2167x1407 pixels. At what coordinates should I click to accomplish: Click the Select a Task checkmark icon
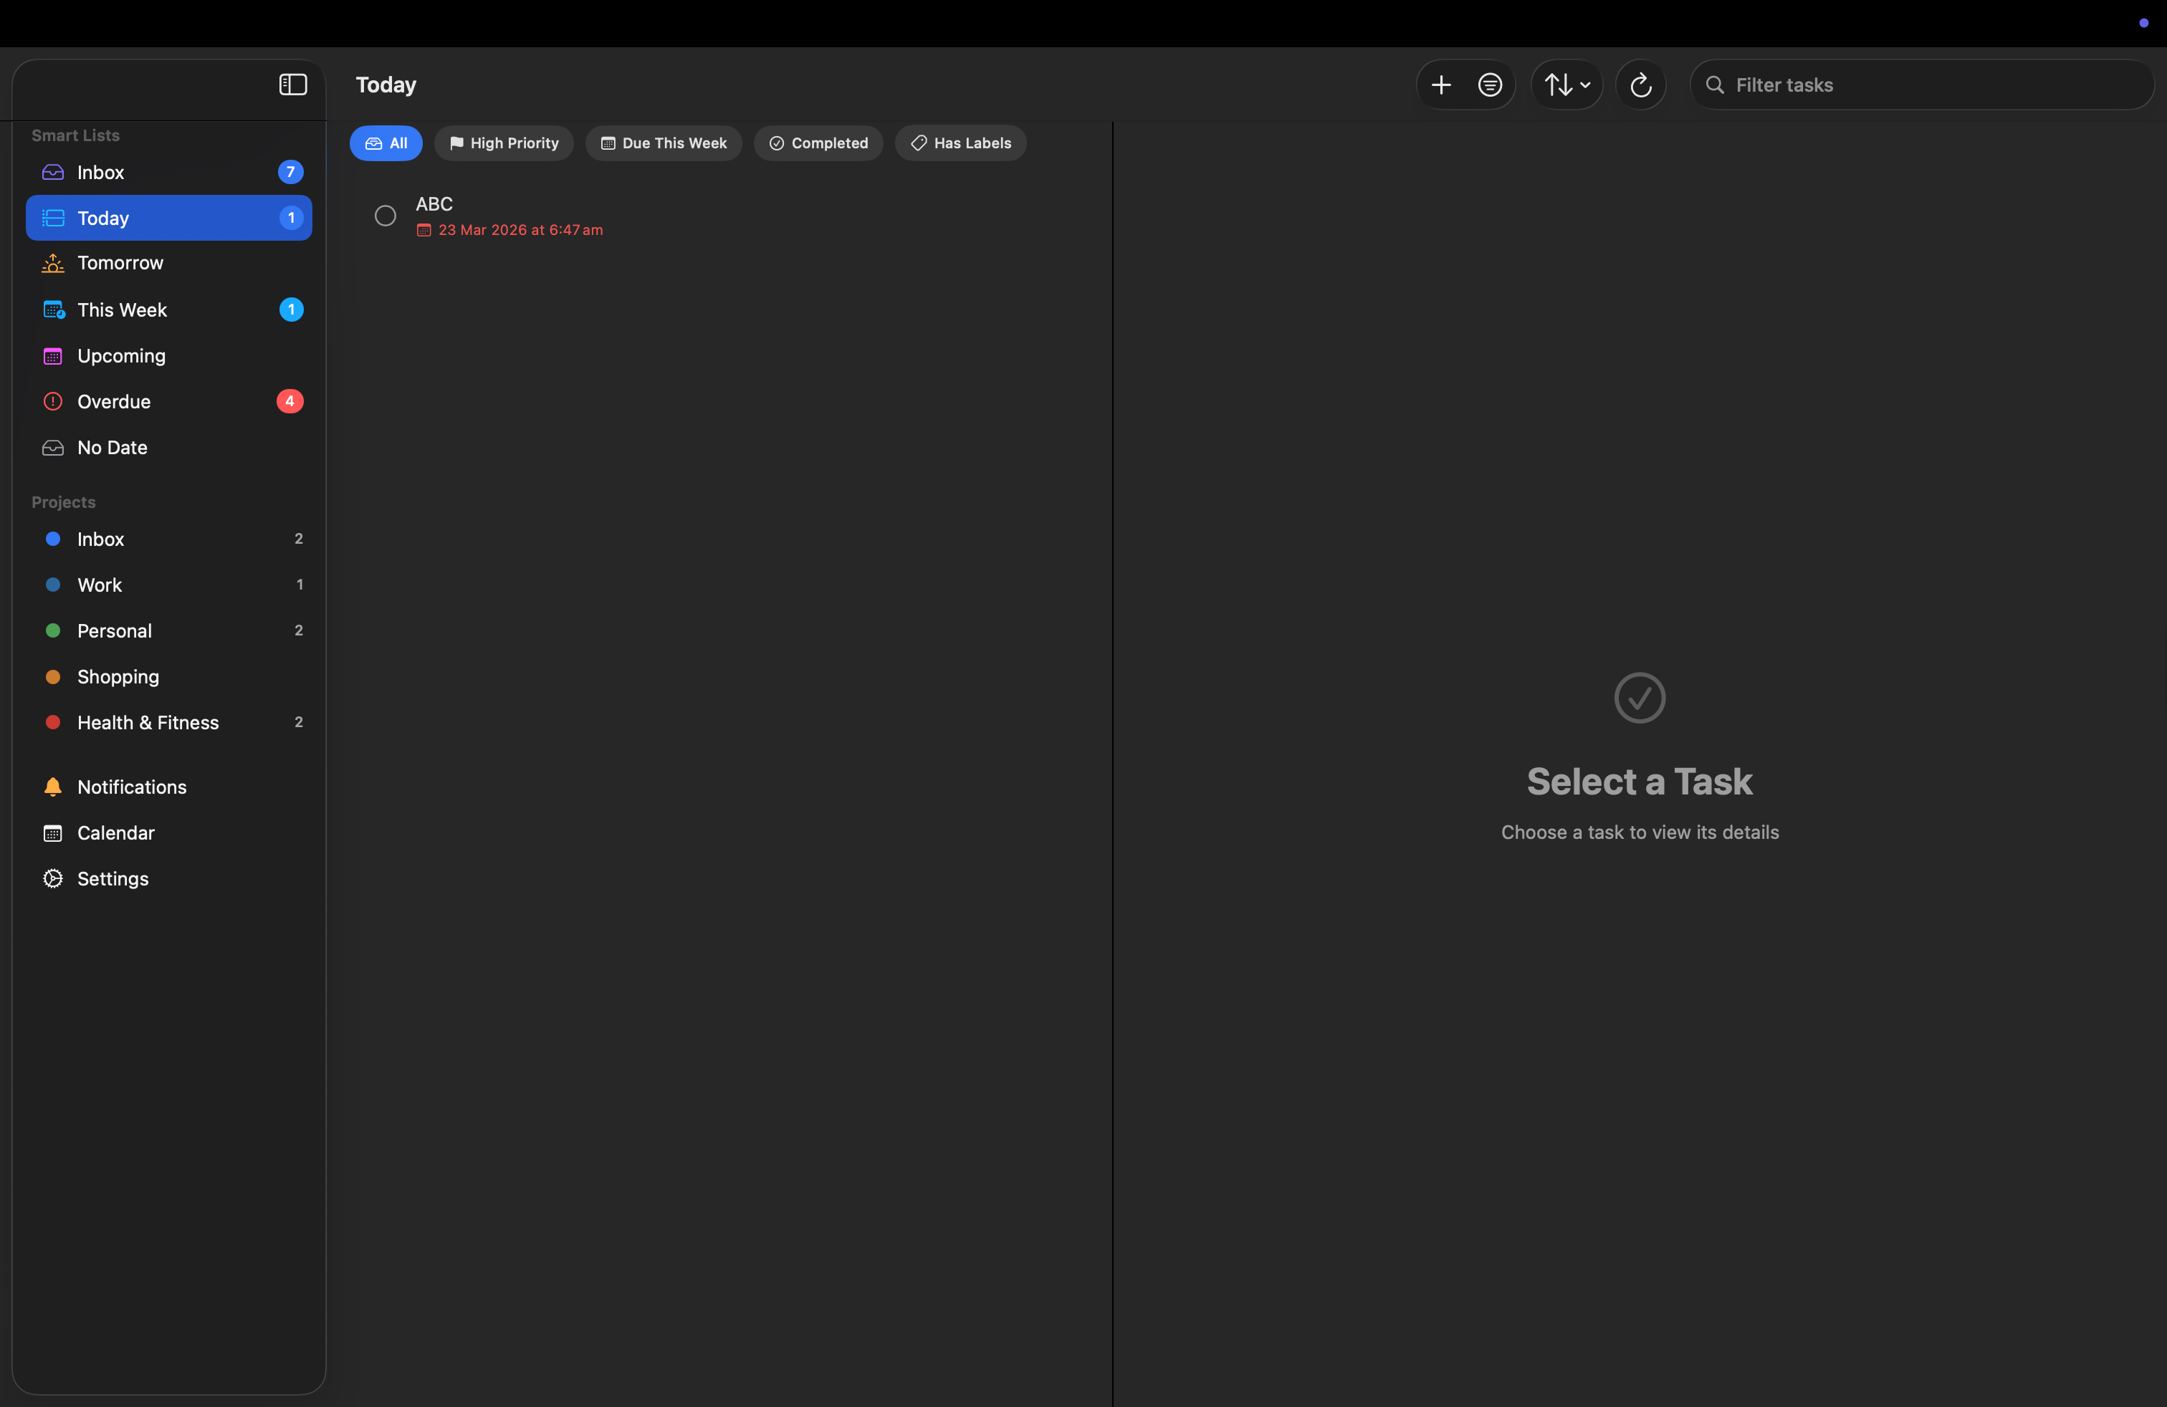1640,698
